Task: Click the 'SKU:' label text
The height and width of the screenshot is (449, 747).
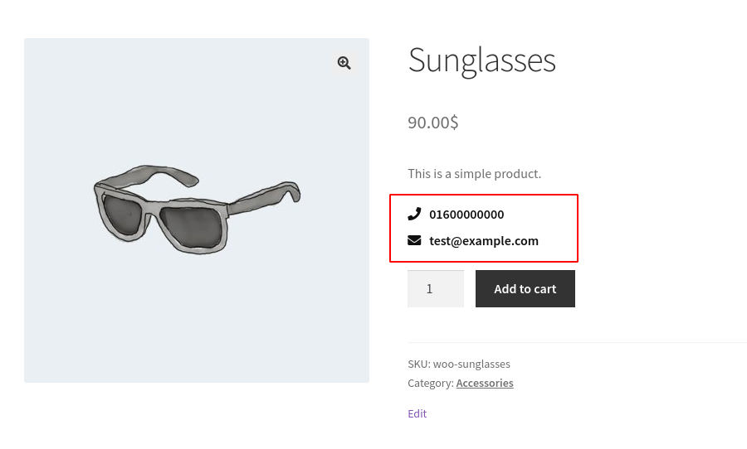Action: pyautogui.click(x=418, y=364)
